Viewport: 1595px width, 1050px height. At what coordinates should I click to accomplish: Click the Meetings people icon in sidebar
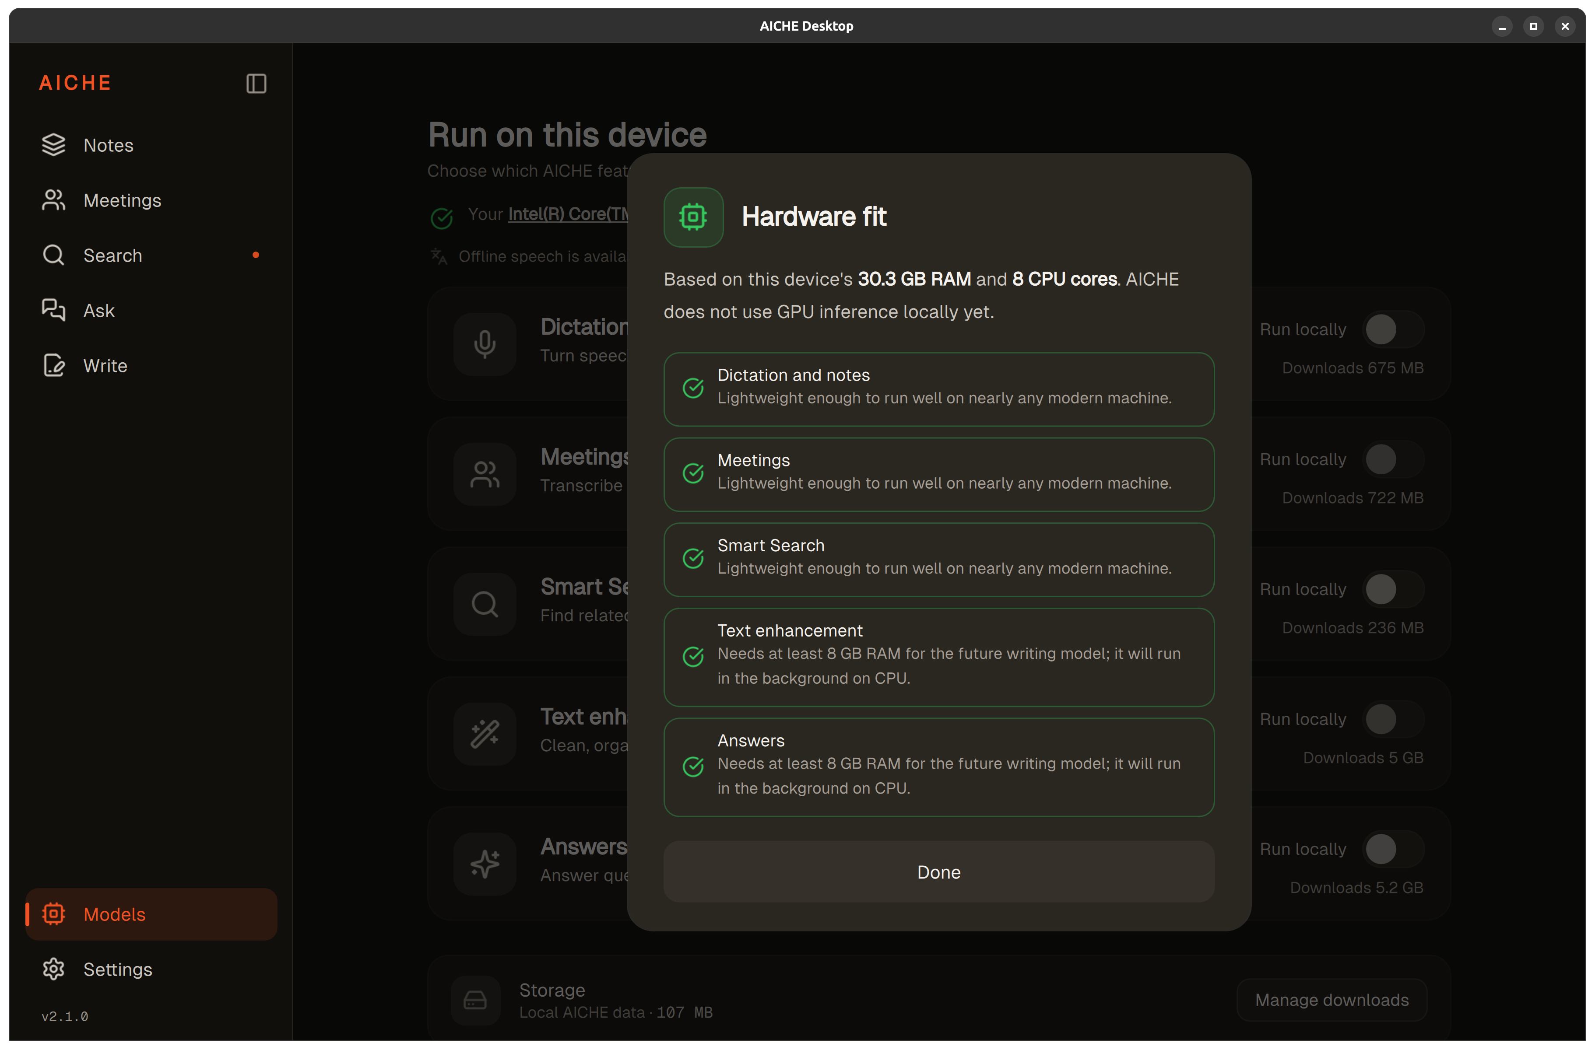(x=53, y=200)
